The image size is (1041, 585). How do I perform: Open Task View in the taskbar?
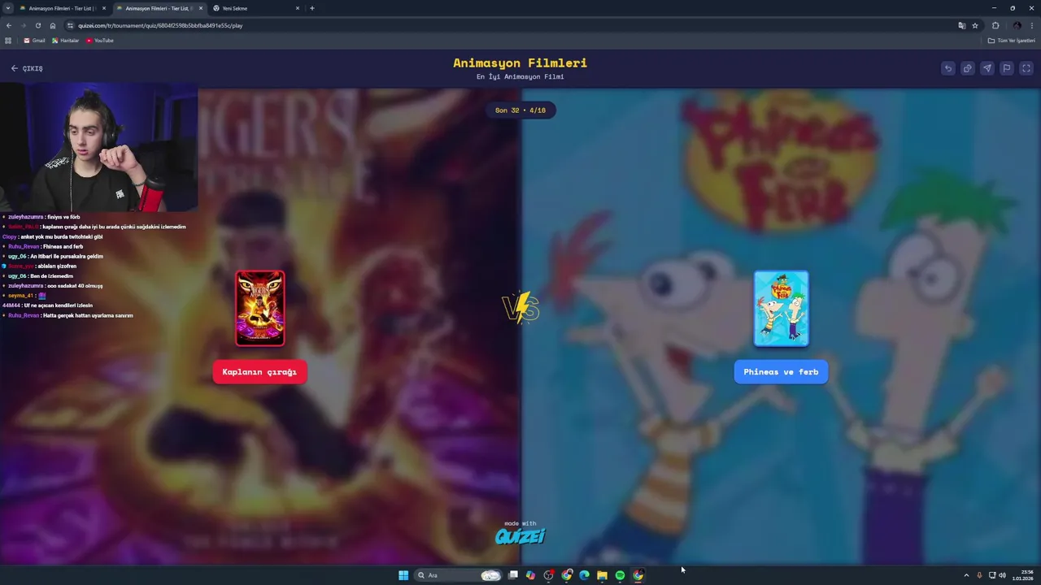513,575
